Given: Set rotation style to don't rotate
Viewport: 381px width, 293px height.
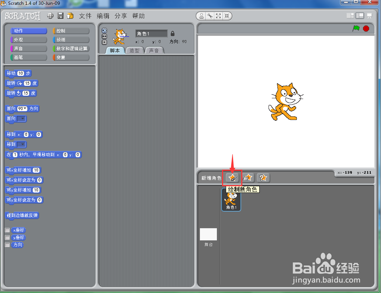Looking at the screenshot, I should [x=104, y=42].
